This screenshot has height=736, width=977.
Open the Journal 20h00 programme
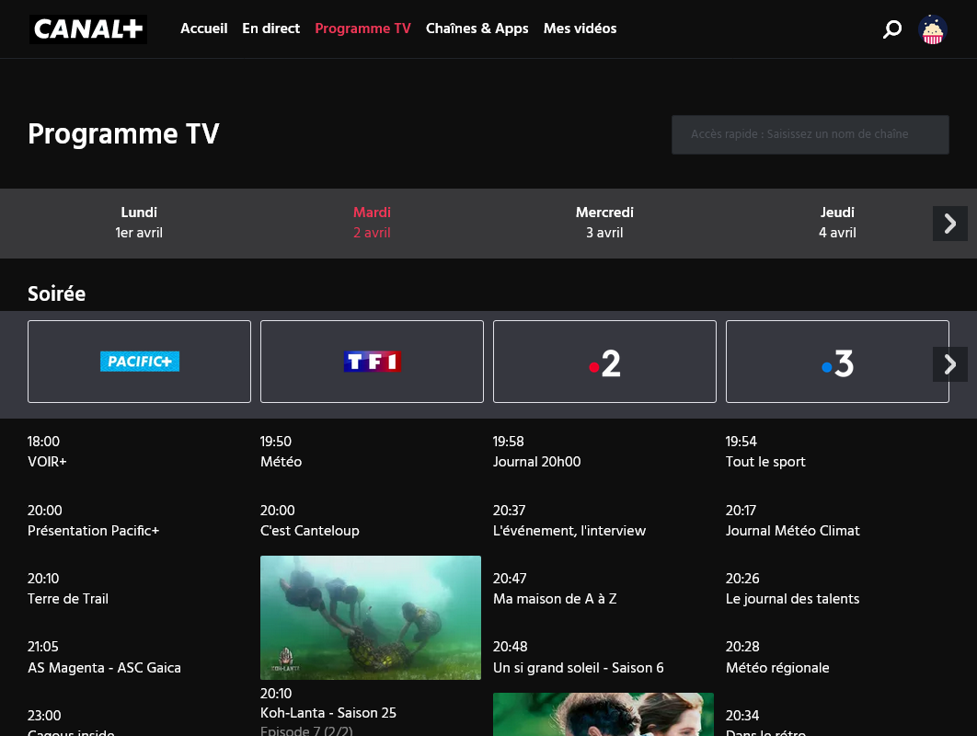[536, 463]
